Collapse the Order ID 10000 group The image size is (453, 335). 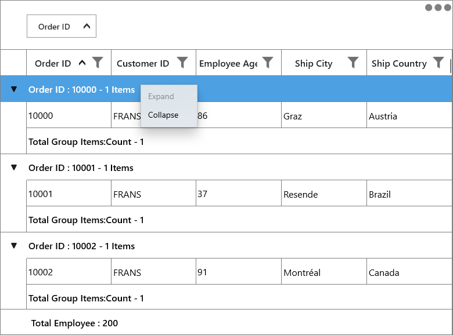(x=14, y=89)
